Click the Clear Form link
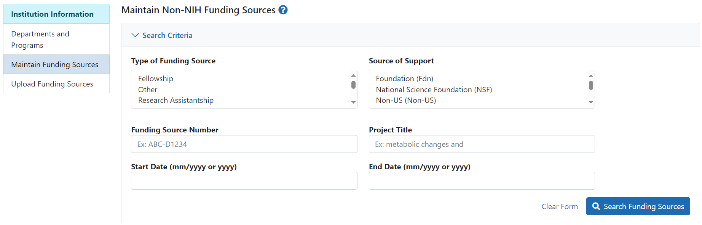 point(560,206)
